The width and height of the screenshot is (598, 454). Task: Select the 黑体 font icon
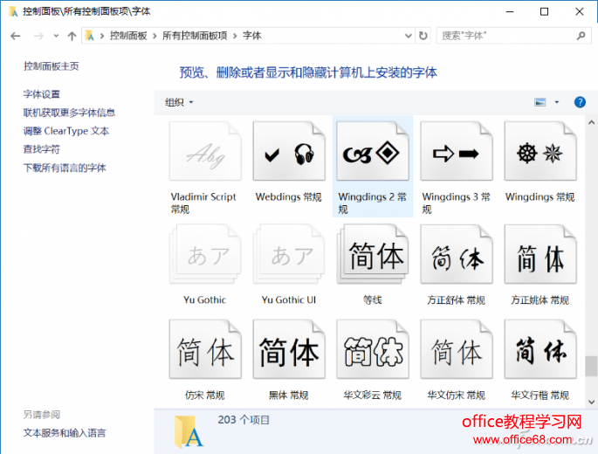pos(289,349)
